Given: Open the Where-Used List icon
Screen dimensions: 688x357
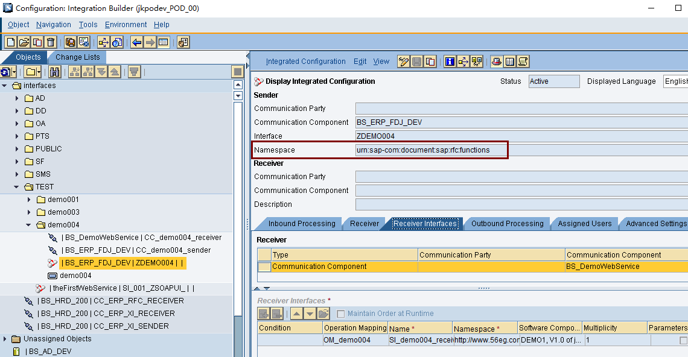Looking at the screenshot, I should pyautogui.click(x=104, y=42).
